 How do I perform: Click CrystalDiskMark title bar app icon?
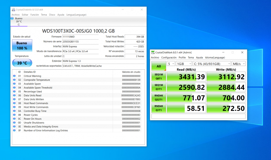153,52
